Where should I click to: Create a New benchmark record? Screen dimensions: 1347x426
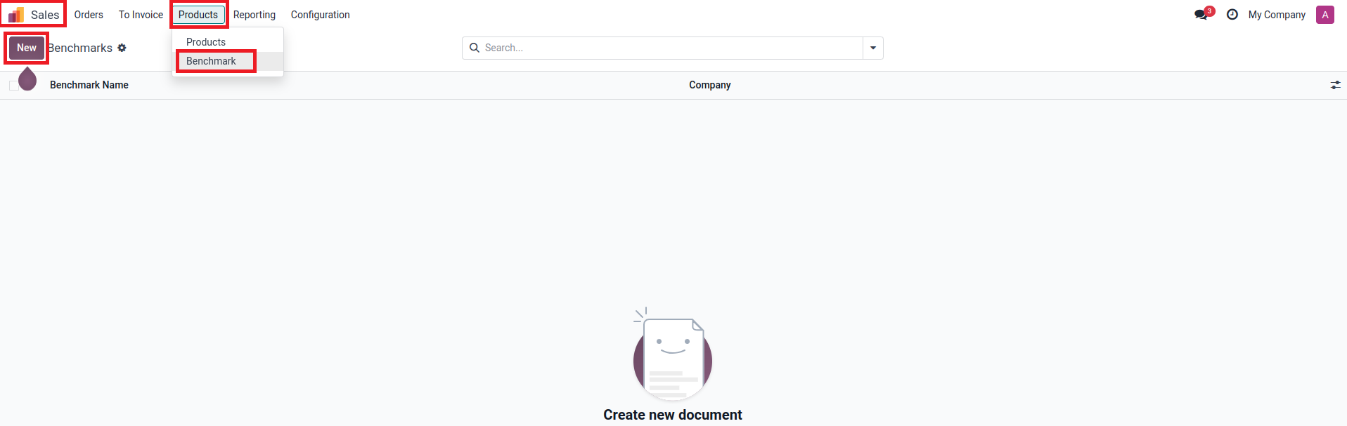coord(27,48)
